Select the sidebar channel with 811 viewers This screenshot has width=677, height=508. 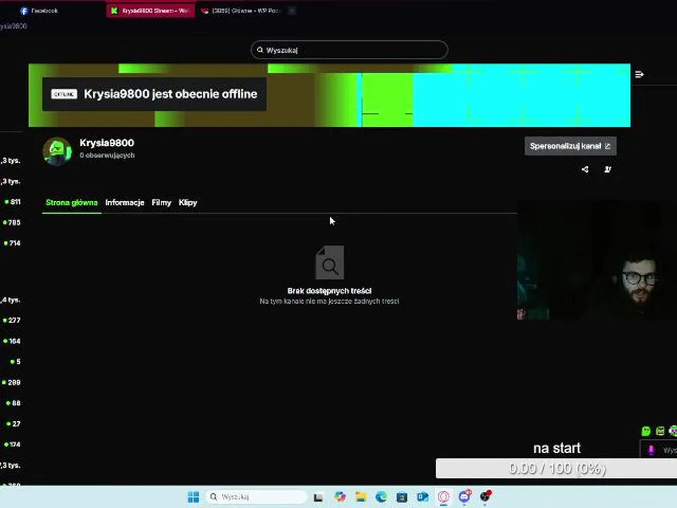point(13,202)
